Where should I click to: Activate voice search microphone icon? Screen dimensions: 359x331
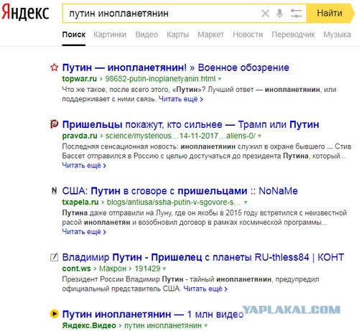[x=279, y=14]
